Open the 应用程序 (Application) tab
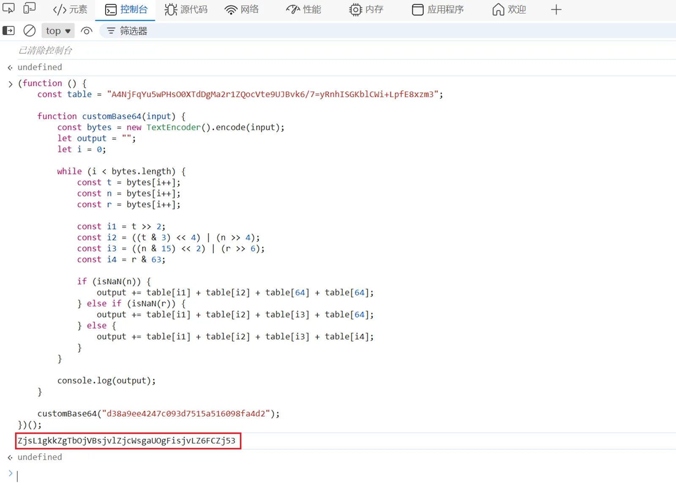The height and width of the screenshot is (503, 676). (x=438, y=10)
